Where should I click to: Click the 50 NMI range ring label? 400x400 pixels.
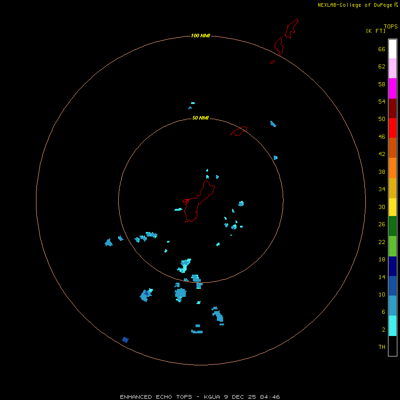pyautogui.click(x=200, y=118)
